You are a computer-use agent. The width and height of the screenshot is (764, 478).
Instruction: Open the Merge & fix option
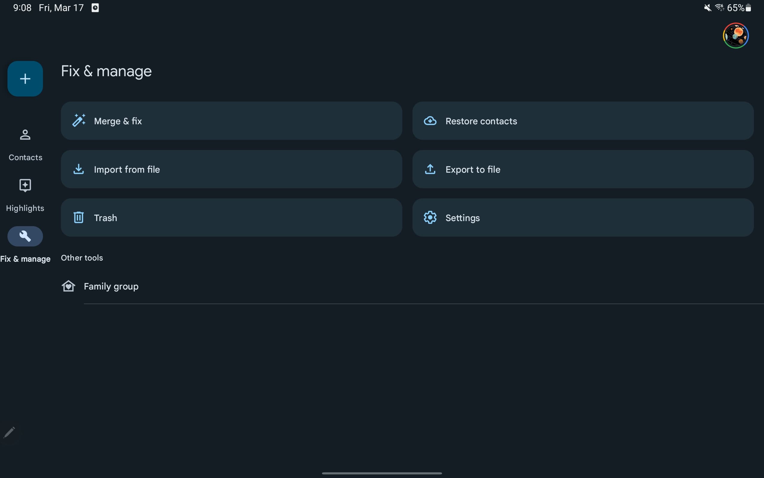pos(231,121)
